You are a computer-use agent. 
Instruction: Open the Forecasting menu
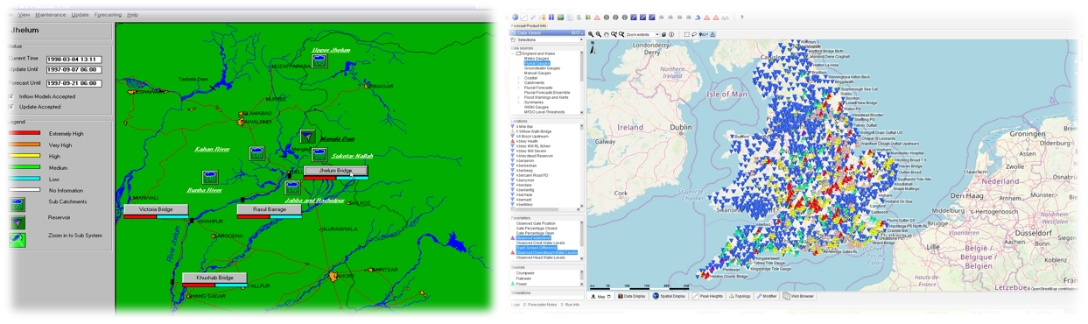tap(109, 15)
